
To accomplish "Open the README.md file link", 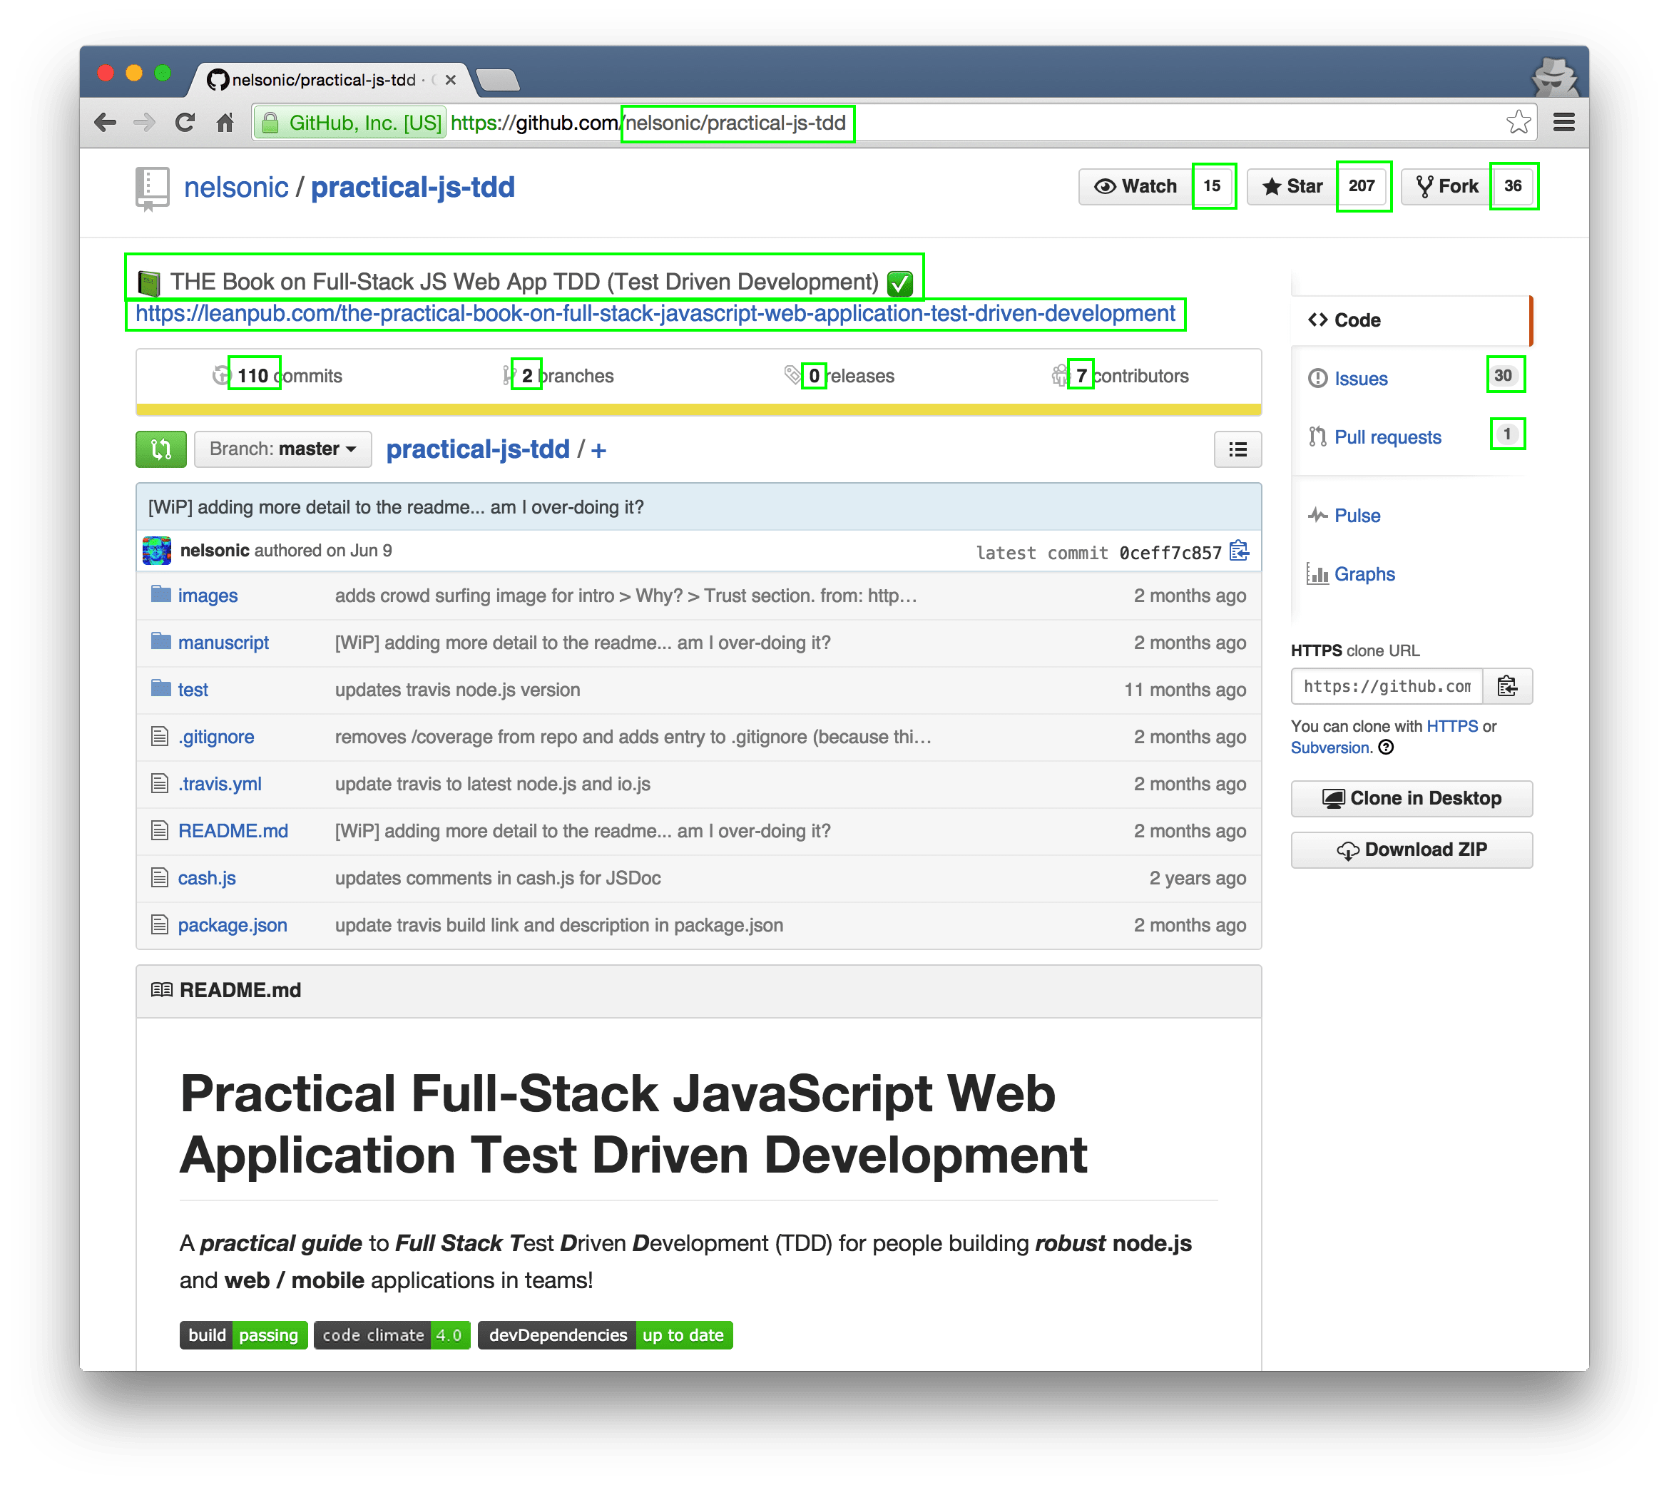I will [x=233, y=831].
